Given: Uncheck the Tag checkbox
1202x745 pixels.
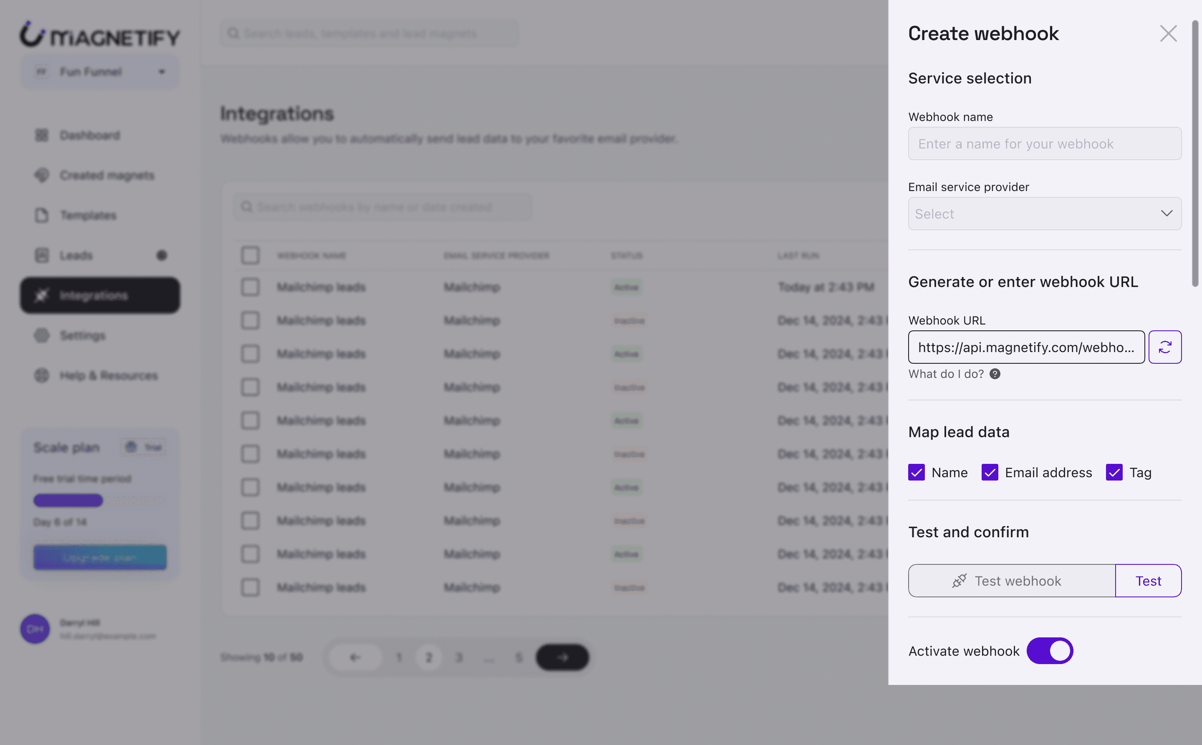Looking at the screenshot, I should pos(1114,472).
